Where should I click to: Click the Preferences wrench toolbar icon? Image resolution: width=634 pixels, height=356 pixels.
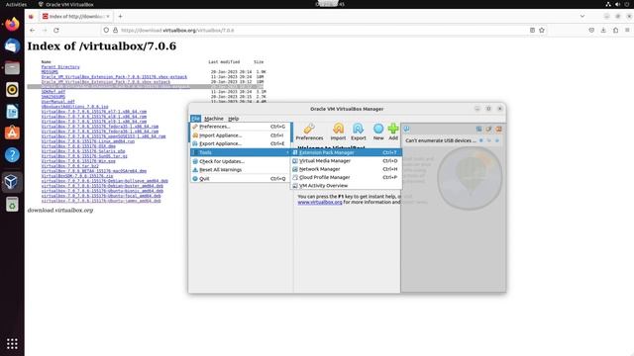(x=309, y=132)
